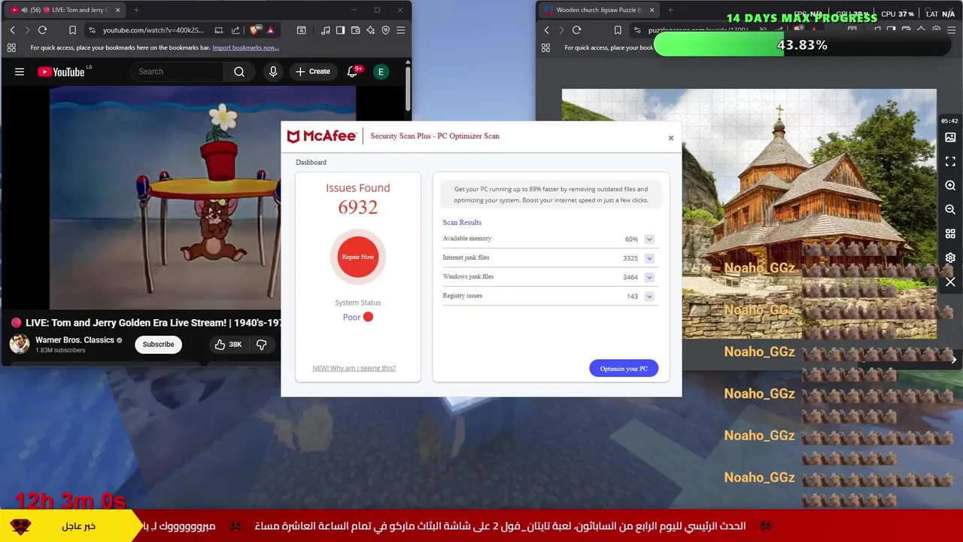Expand the Registry issues row

pyautogui.click(x=649, y=297)
